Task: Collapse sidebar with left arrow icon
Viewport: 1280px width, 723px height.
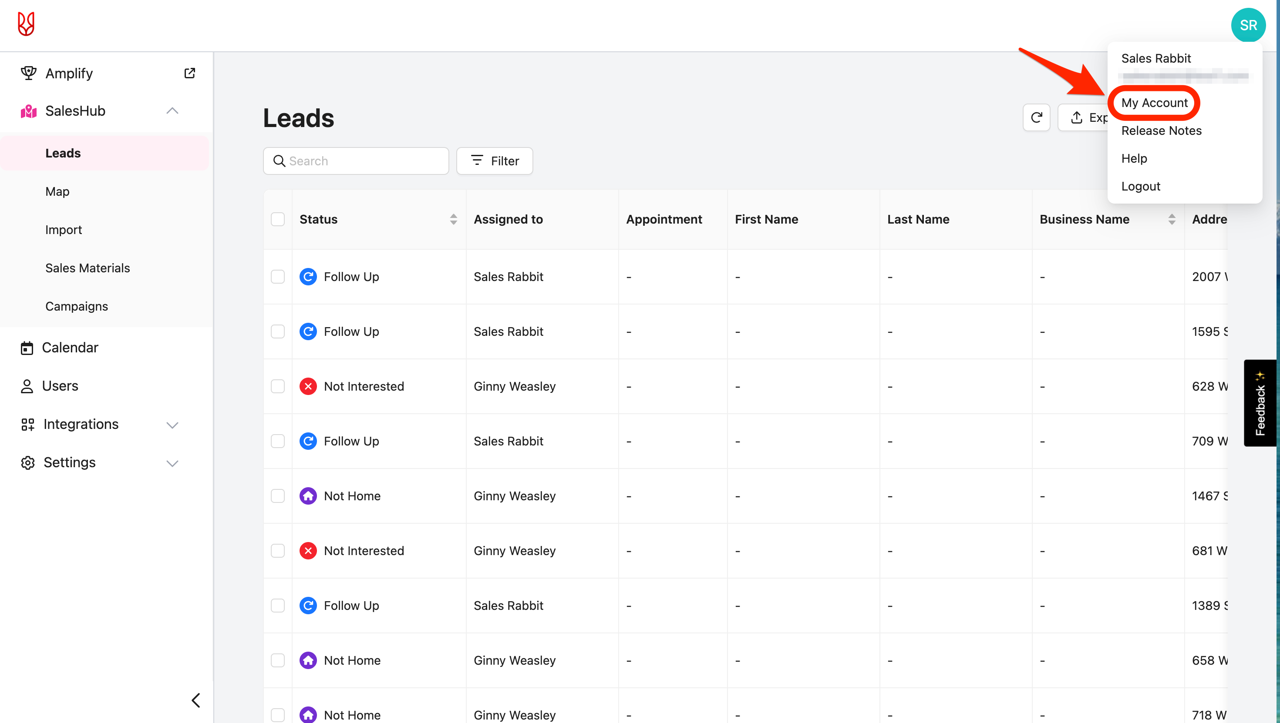Action: point(196,700)
